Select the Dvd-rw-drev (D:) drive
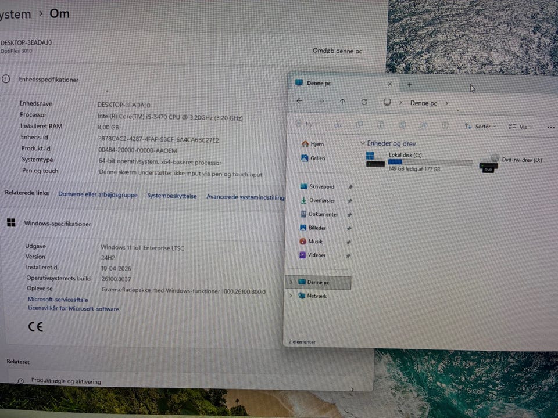The image size is (558, 418). click(511, 164)
